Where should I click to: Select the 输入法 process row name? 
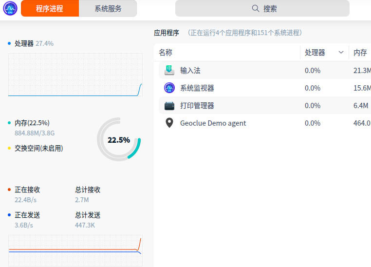(190, 70)
